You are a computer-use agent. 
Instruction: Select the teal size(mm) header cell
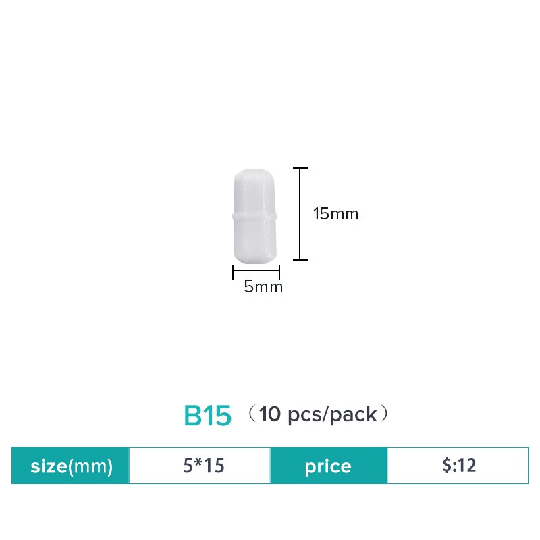coord(70,466)
